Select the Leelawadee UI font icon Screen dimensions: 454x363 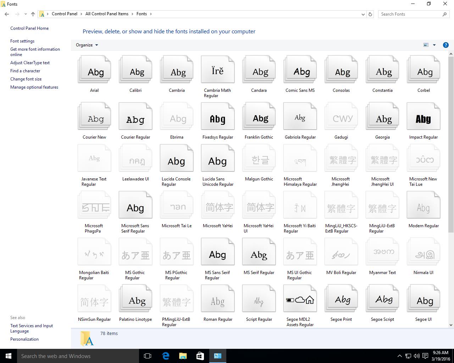[x=135, y=158]
